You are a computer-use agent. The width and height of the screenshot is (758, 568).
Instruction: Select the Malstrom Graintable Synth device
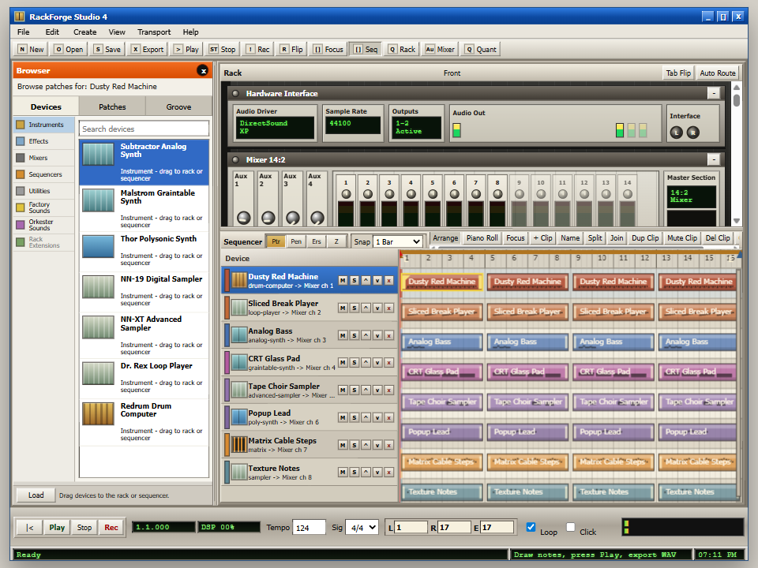click(x=144, y=208)
